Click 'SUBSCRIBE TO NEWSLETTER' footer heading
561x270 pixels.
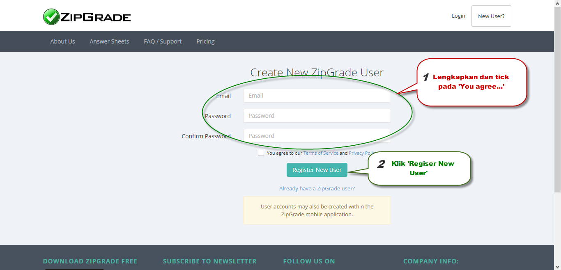209,261
